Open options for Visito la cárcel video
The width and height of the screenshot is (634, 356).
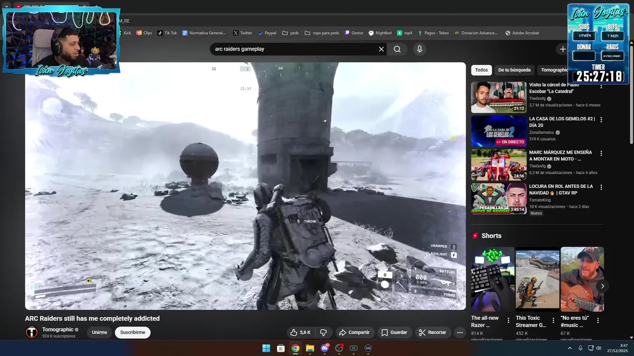(601, 86)
